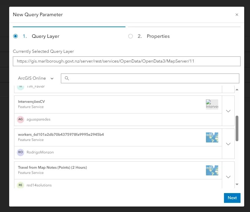Open the ArcGIS Online source dropdown
The height and width of the screenshot is (212, 250).
coord(36,78)
